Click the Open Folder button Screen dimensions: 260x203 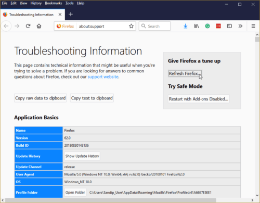coord(75,193)
